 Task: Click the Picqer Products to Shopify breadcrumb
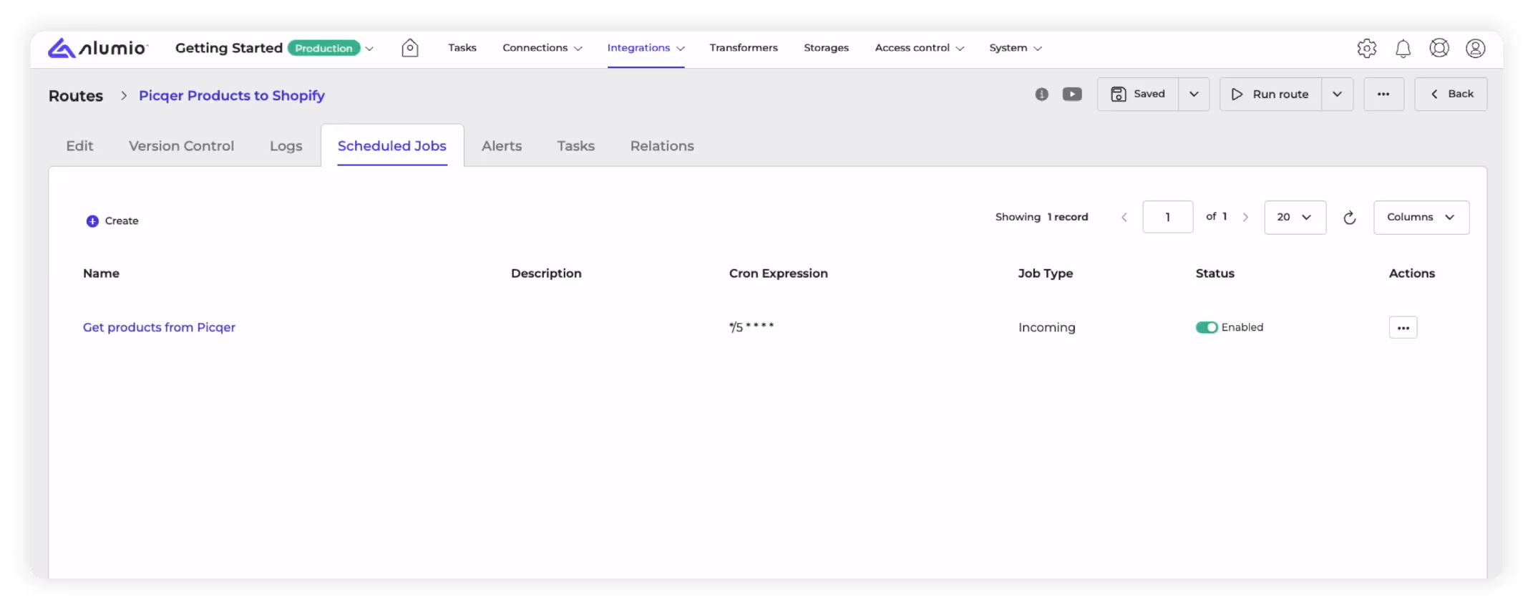point(231,95)
